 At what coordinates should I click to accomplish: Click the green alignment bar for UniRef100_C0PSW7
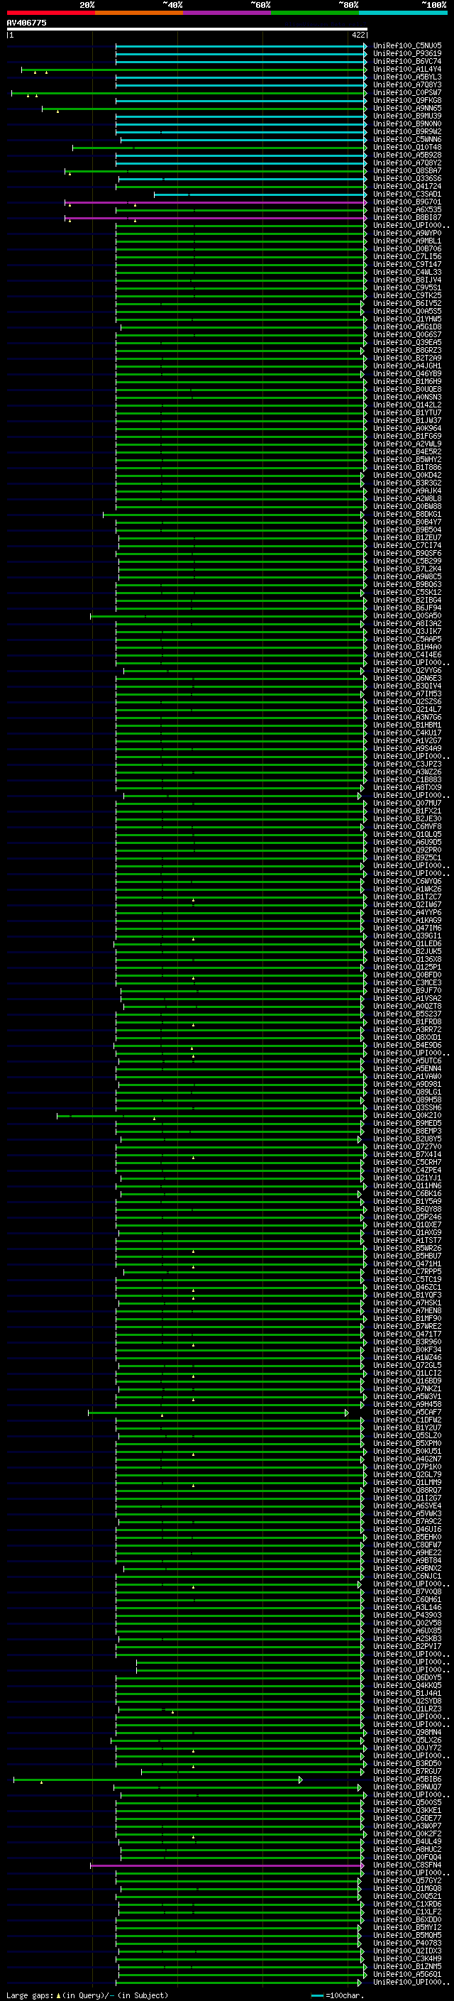189,93
